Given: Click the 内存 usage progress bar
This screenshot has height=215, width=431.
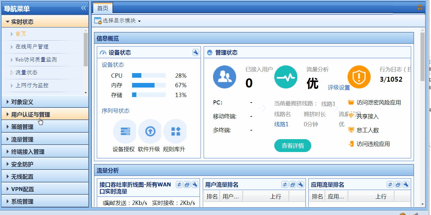Looking at the screenshot, I should click(149, 85).
